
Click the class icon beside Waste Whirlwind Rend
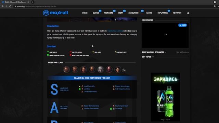coord(82,106)
